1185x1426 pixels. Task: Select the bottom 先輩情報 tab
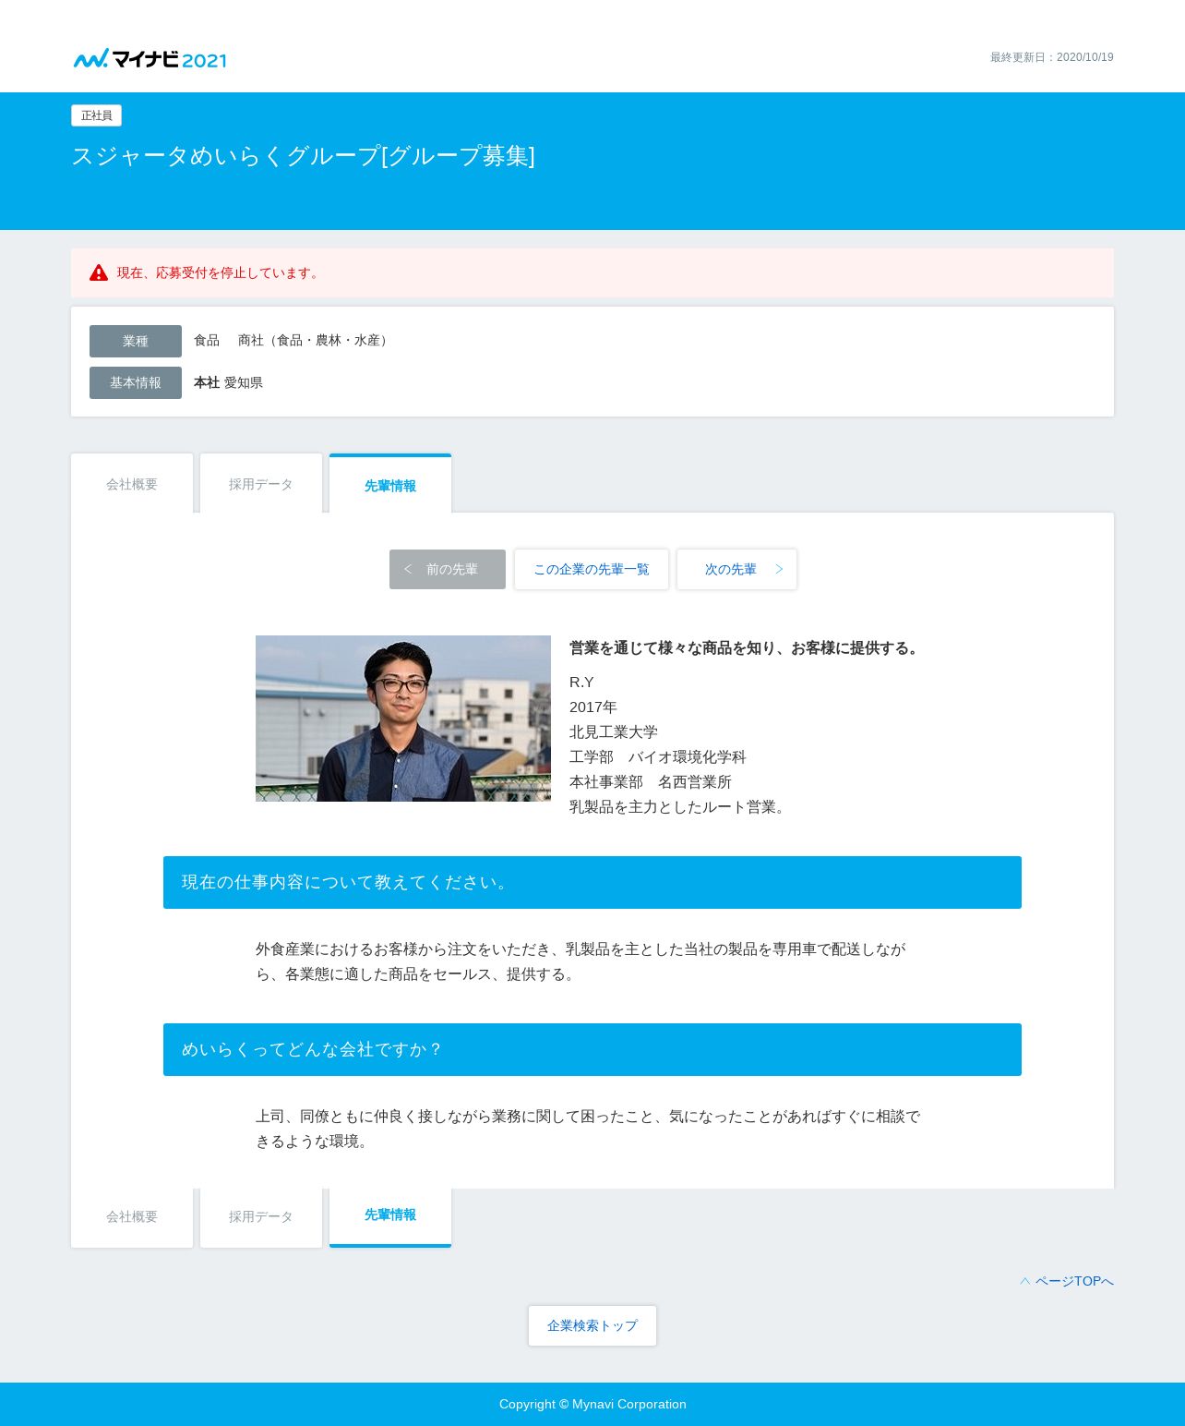pyautogui.click(x=390, y=1215)
